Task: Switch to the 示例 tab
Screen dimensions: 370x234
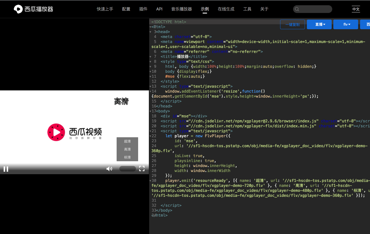Action: [x=205, y=9]
